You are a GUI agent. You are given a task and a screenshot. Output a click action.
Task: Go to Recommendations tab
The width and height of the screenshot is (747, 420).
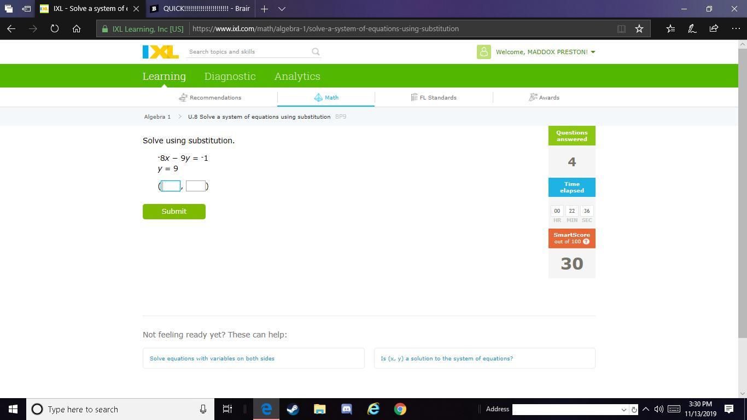pyautogui.click(x=210, y=97)
